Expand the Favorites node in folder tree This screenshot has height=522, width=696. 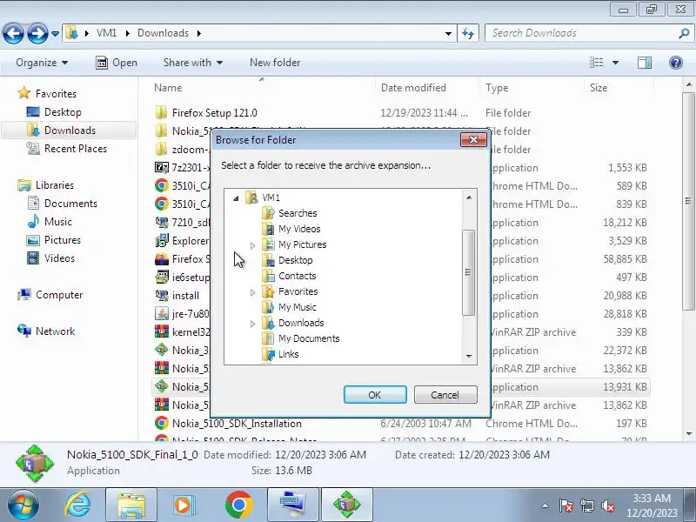252,292
